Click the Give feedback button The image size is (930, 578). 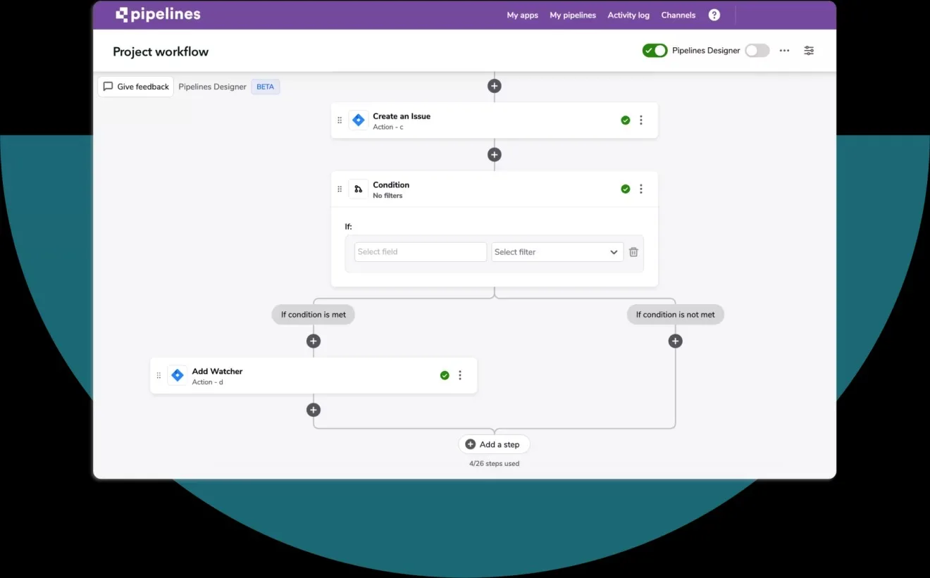pos(136,87)
